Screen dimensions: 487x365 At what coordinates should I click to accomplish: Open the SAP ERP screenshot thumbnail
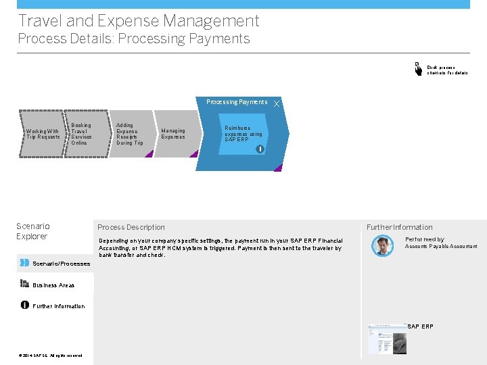[x=388, y=339]
